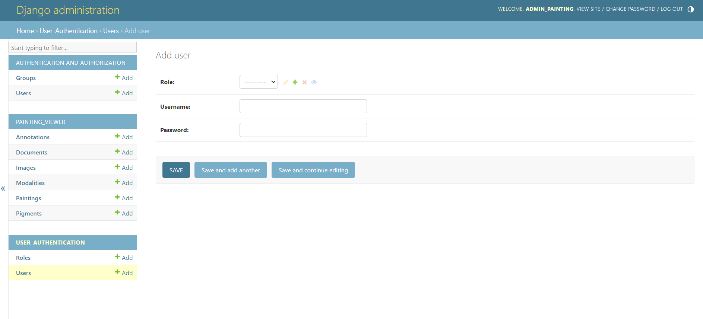Open Documents in the sidebar
This screenshot has width=703, height=319.
(x=32, y=153)
